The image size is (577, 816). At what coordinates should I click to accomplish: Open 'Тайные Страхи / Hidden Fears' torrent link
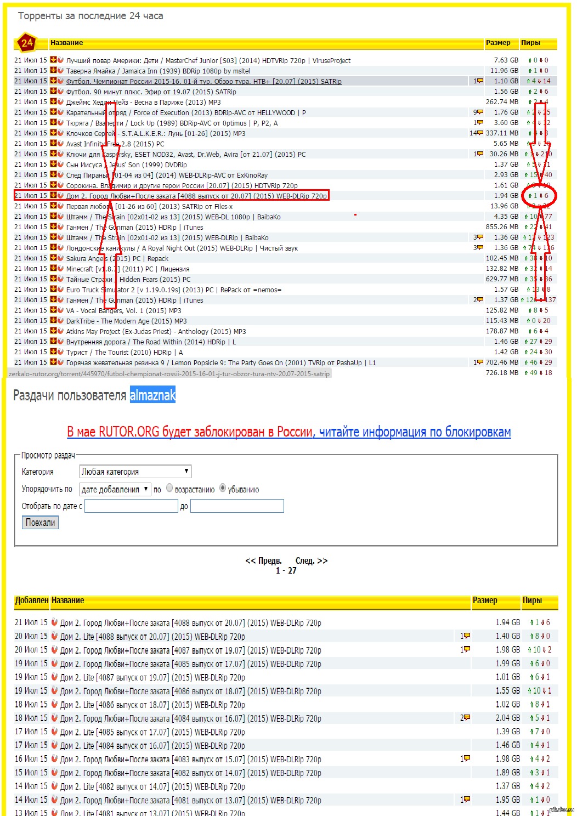click(x=128, y=280)
